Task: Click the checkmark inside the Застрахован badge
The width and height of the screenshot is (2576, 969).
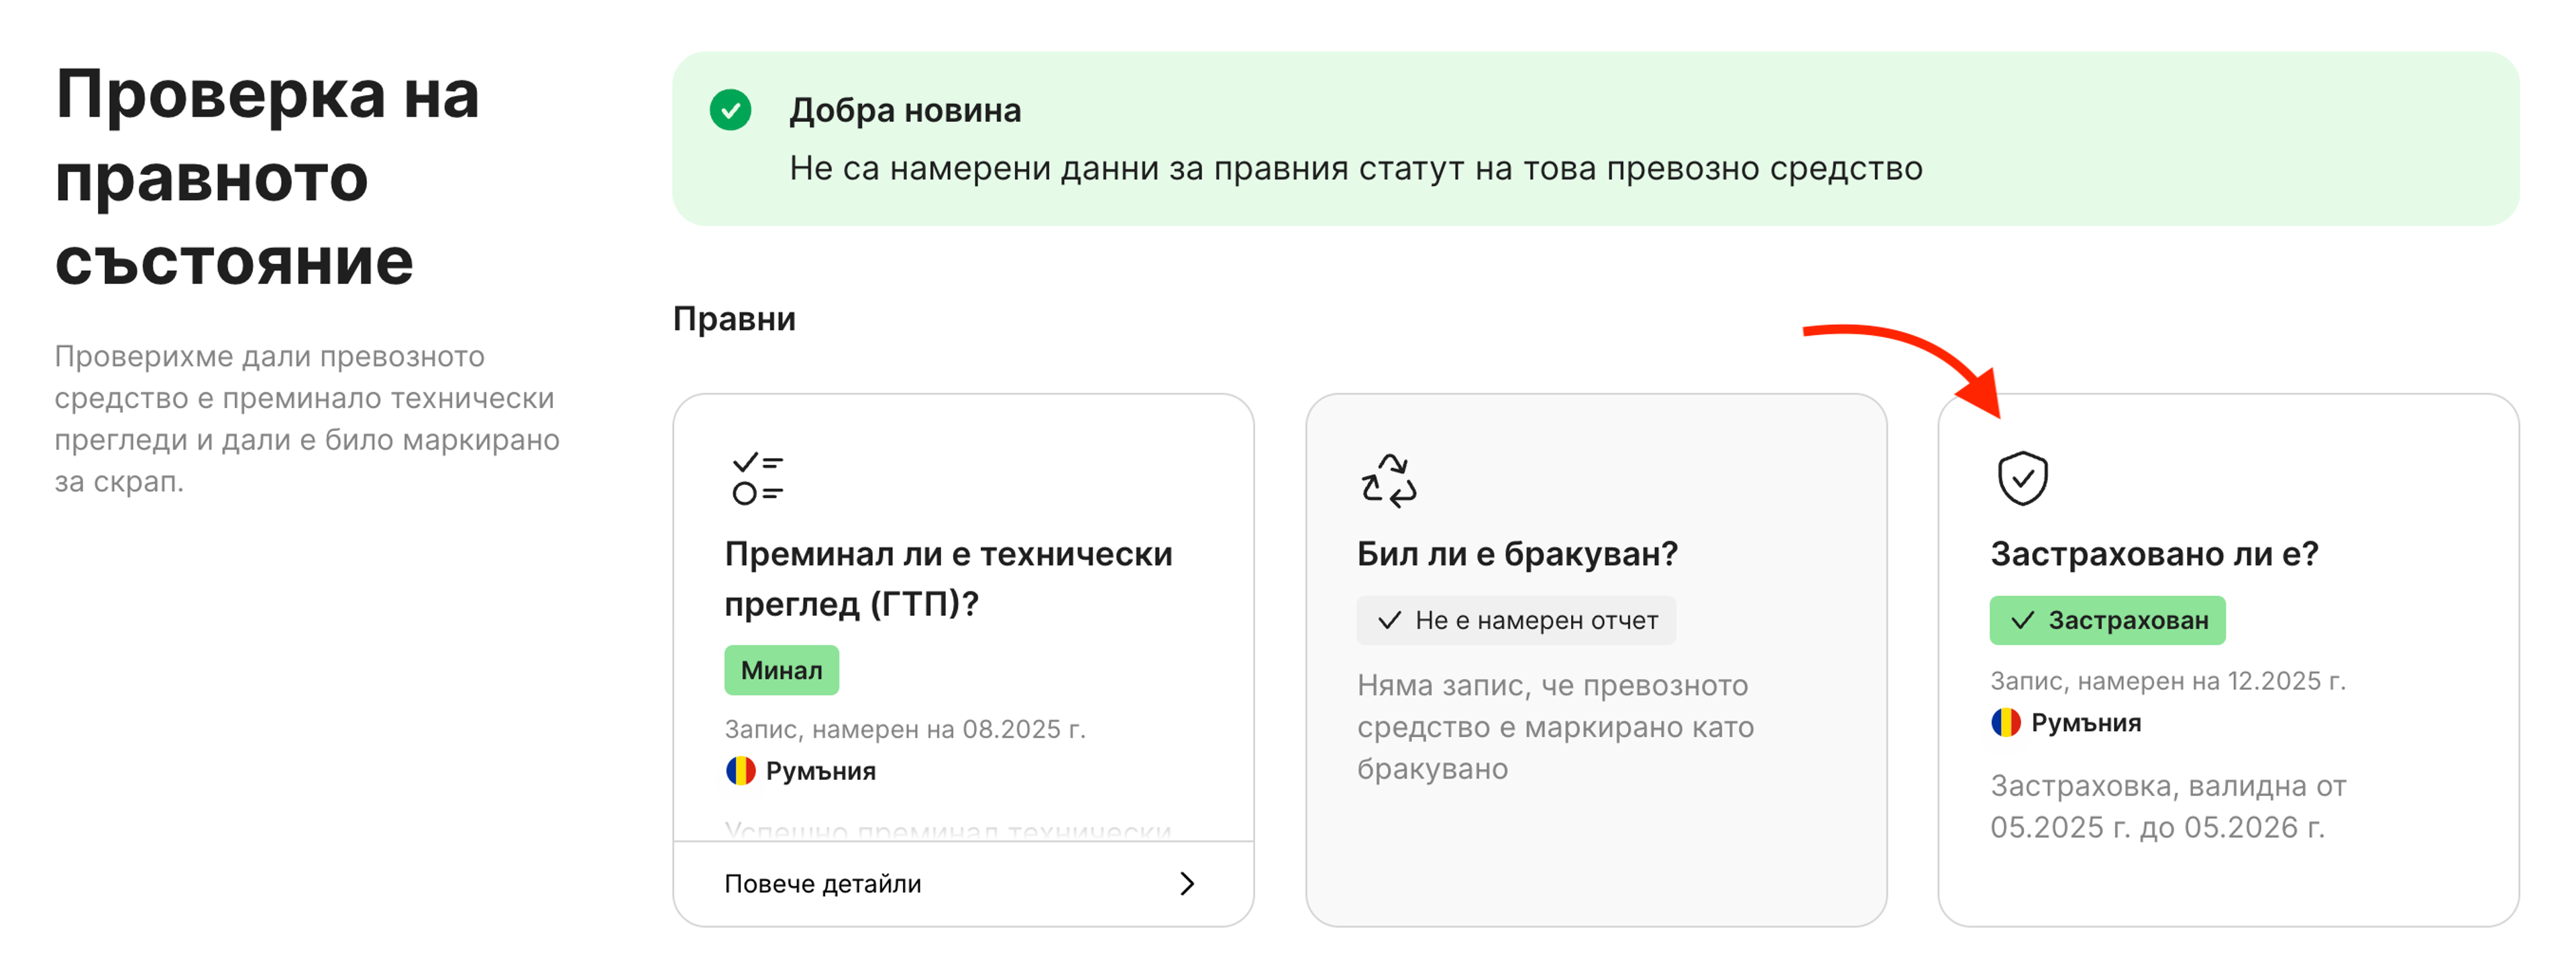Action: [2024, 621]
